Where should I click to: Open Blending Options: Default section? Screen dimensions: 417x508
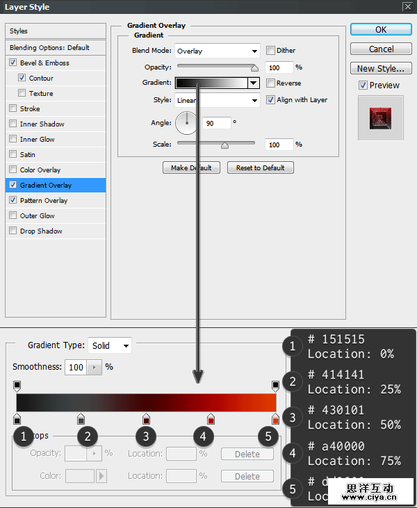49,47
